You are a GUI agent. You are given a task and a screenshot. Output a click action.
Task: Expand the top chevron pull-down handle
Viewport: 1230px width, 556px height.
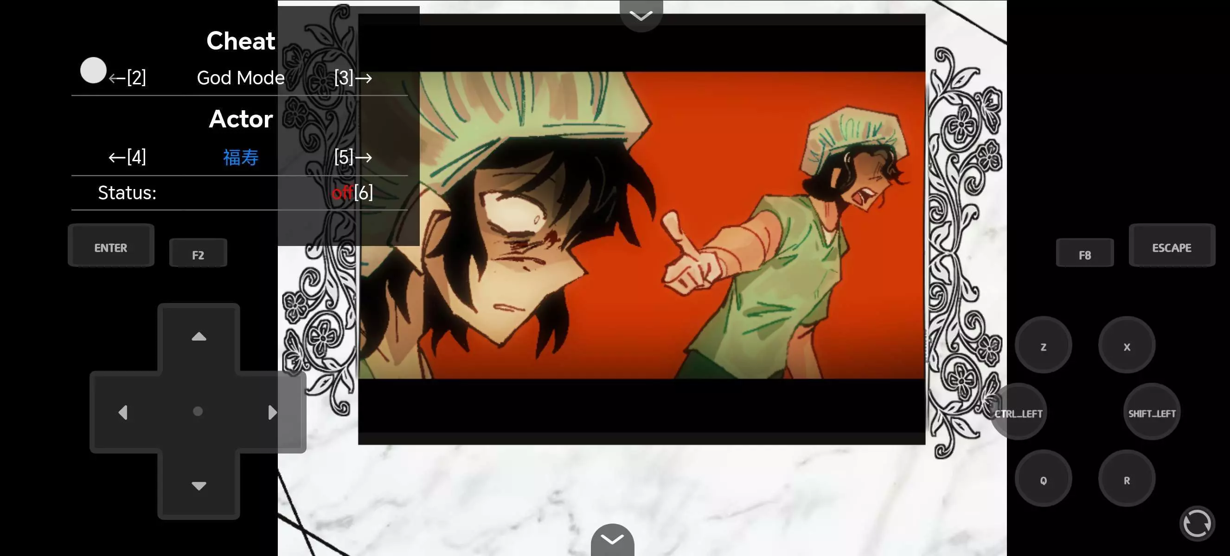click(x=641, y=15)
